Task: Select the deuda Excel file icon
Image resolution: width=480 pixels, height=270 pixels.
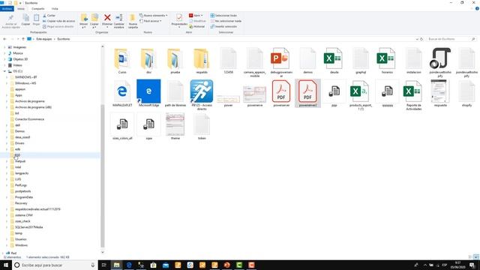Action: 333,58
